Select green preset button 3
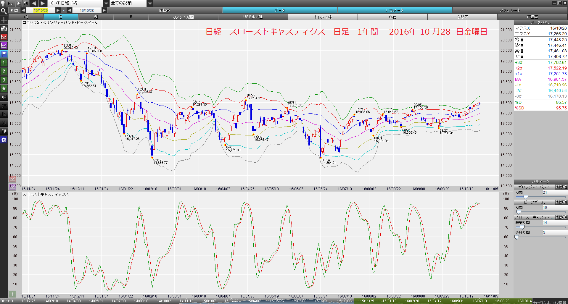This screenshot has height=304, width=568. (x=4, y=80)
